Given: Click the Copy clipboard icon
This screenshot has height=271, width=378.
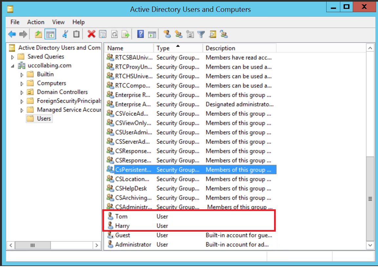Looking at the screenshot, I should 76,34.
